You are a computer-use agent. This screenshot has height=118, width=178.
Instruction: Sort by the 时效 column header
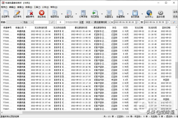click(x=125, y=28)
